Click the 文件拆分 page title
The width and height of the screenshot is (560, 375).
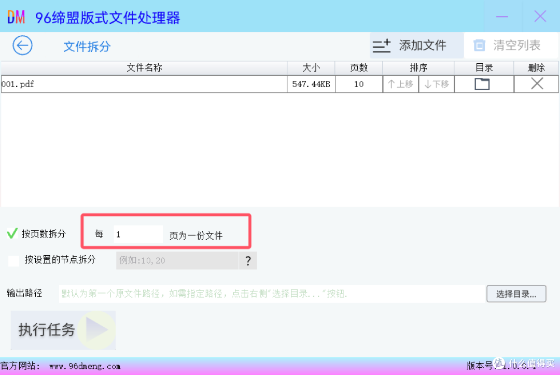87,47
